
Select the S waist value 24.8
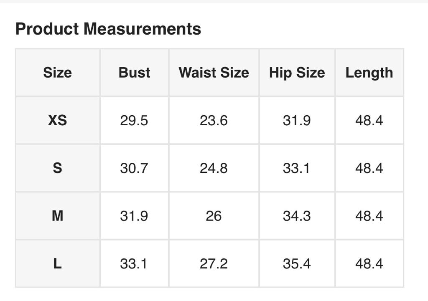(x=214, y=168)
